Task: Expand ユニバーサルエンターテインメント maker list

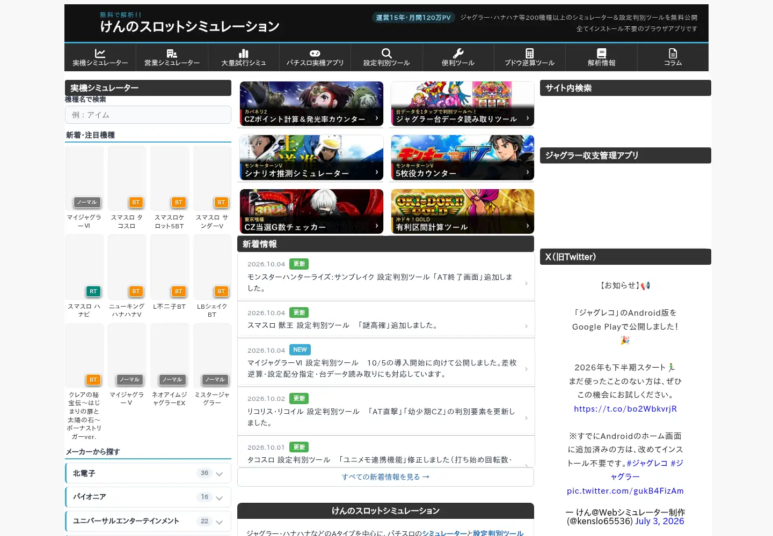Action: [x=148, y=521]
